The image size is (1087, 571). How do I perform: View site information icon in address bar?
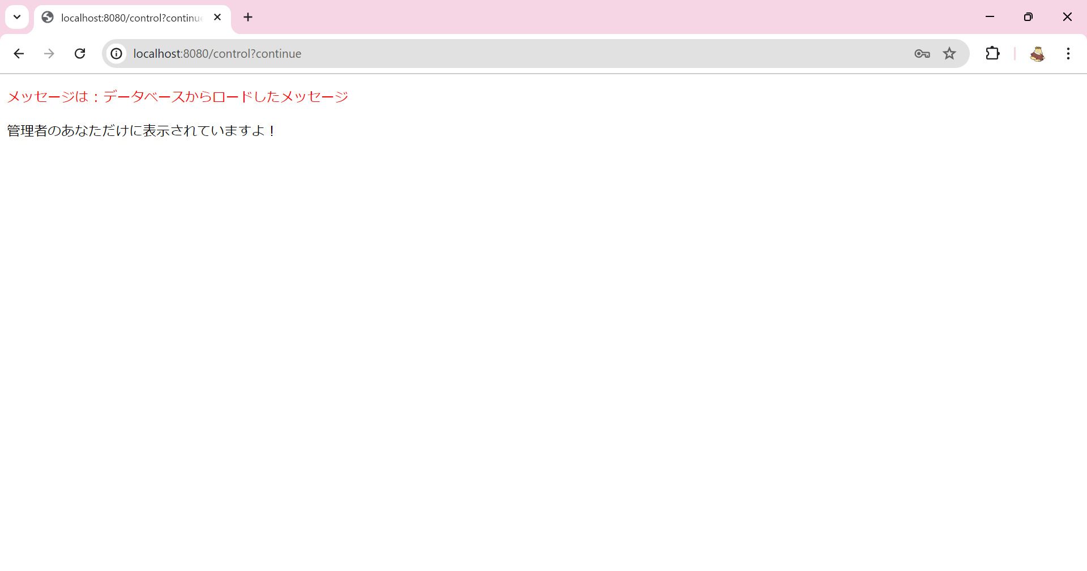coord(116,54)
